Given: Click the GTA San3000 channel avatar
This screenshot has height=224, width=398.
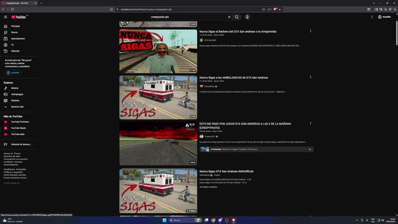Looking at the screenshot, I should tap(201, 40).
